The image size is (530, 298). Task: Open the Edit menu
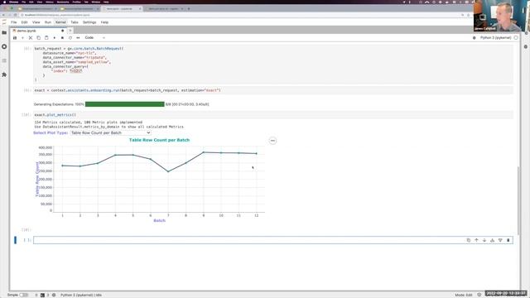pos(24,22)
